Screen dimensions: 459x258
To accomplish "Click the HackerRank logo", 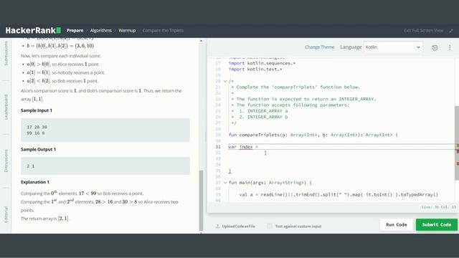I will pos(33,30).
